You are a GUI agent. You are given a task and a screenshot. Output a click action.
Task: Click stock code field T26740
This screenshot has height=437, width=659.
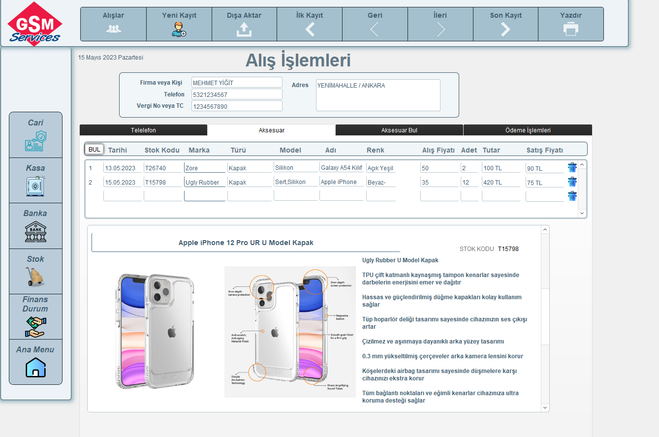pos(163,168)
